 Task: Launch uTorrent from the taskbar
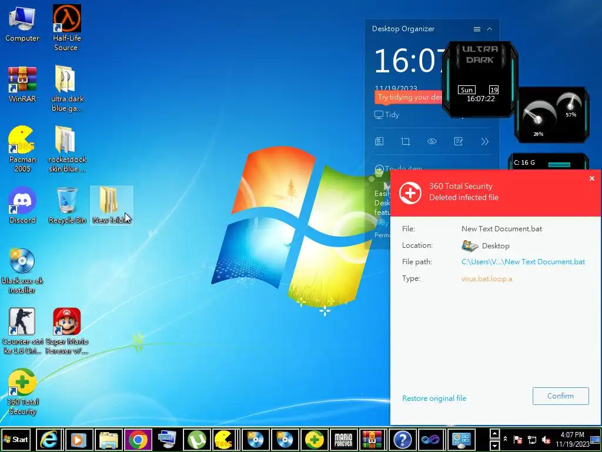[x=196, y=439]
